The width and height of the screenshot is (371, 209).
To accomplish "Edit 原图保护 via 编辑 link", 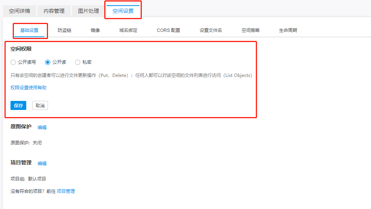I will pos(42,127).
